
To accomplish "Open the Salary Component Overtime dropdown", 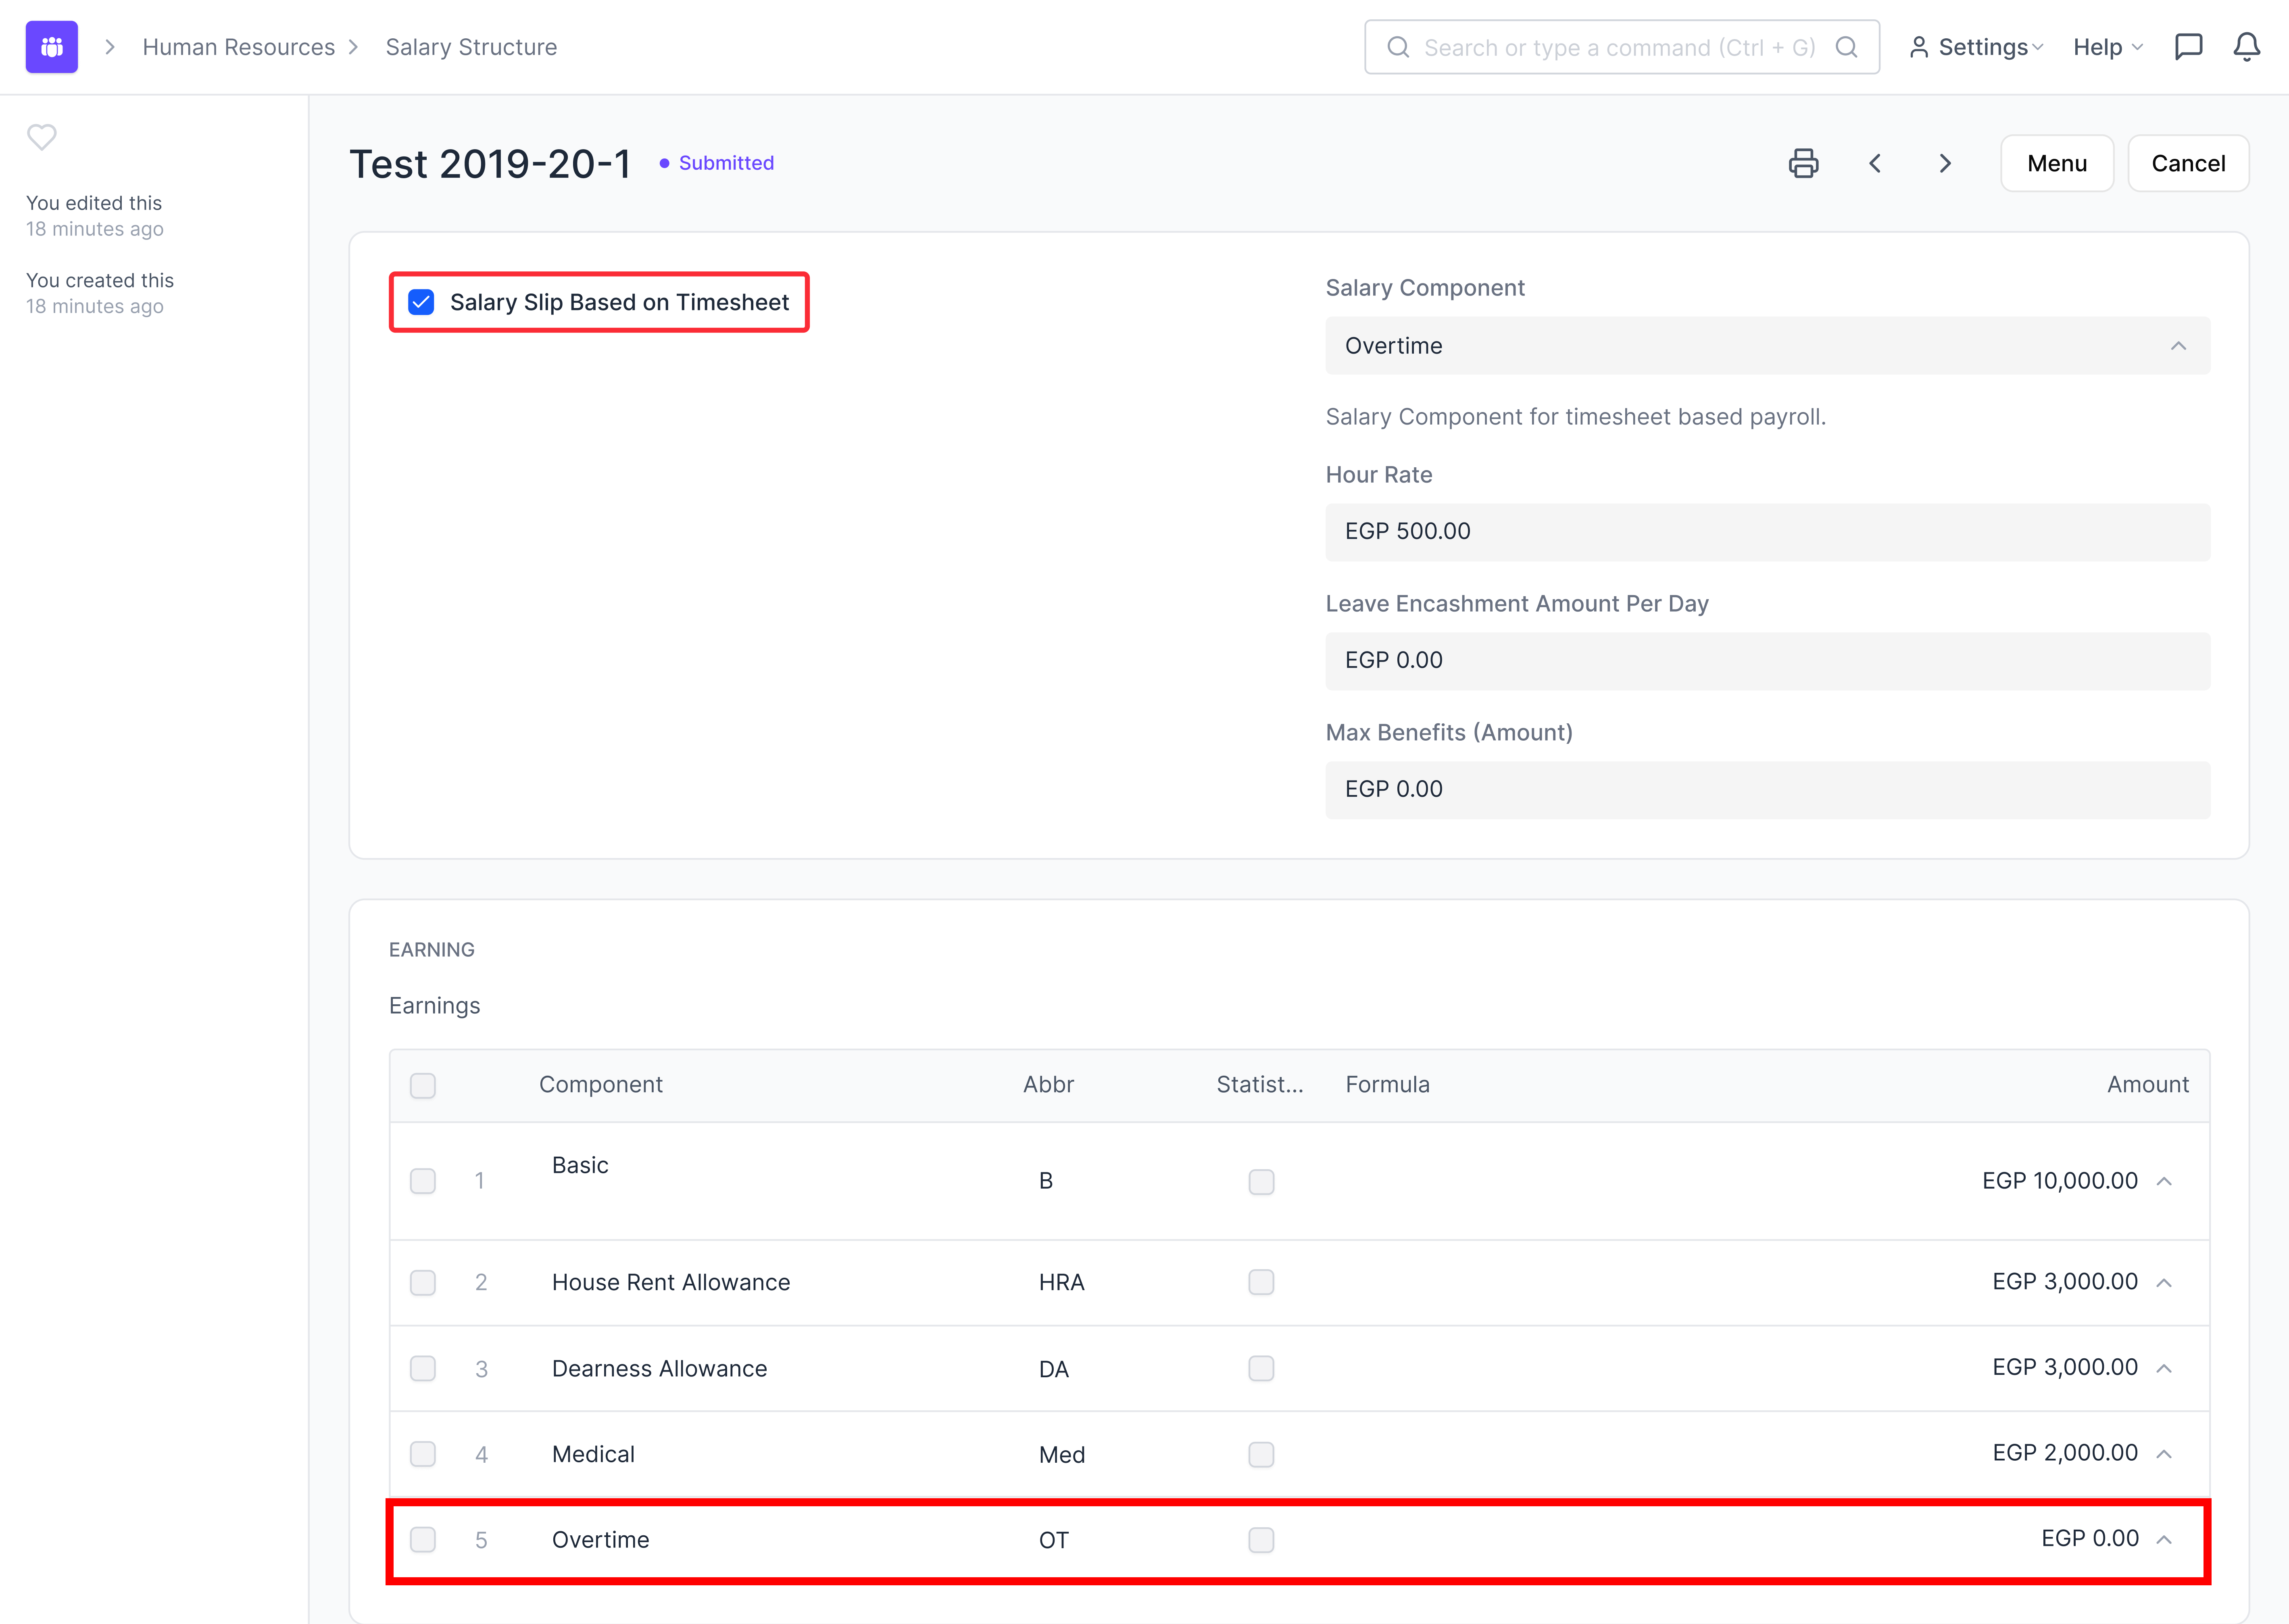I will [1767, 346].
